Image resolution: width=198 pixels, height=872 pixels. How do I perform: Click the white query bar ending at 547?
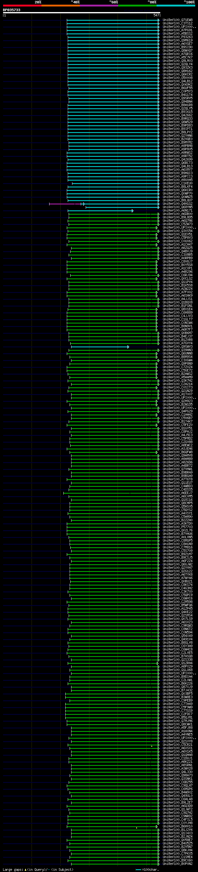(x=81, y=13)
